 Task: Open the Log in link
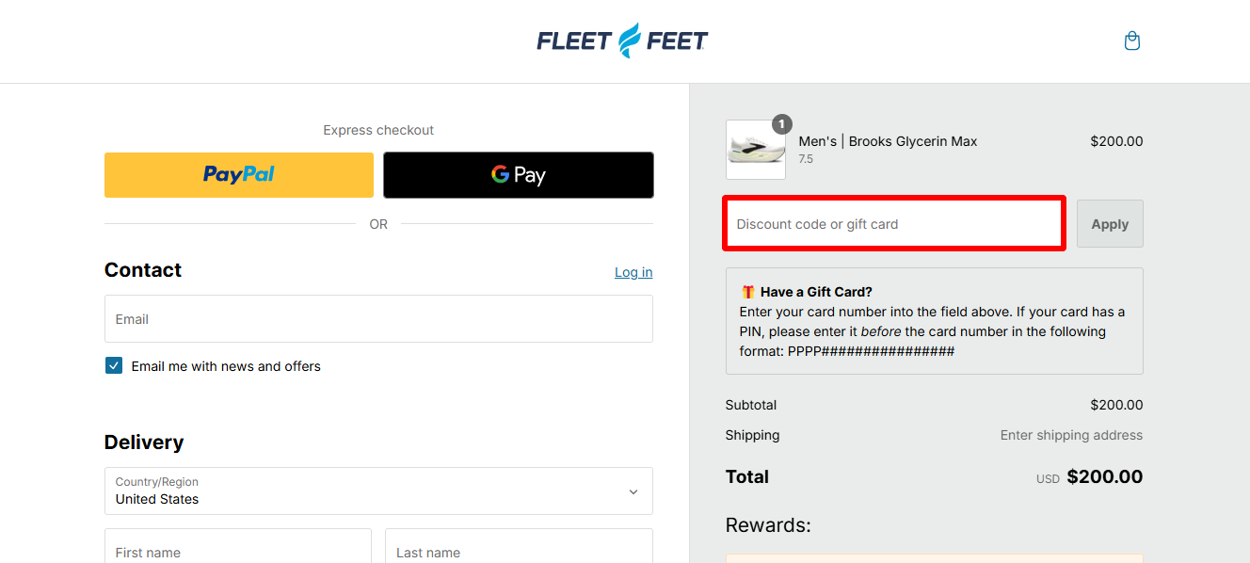633,272
